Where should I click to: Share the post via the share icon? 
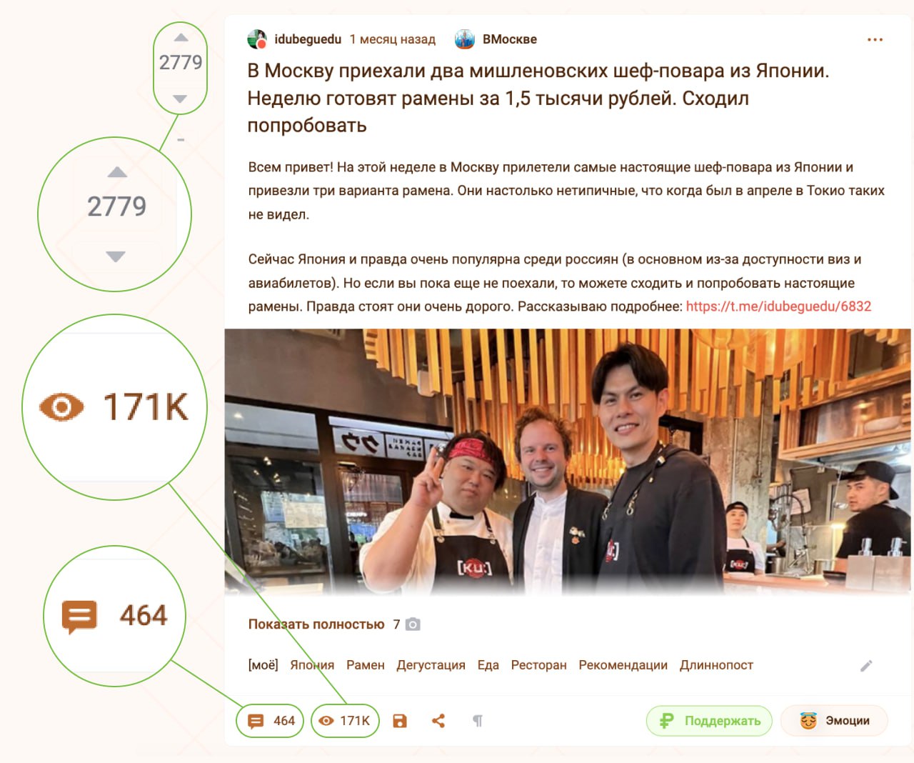[438, 721]
